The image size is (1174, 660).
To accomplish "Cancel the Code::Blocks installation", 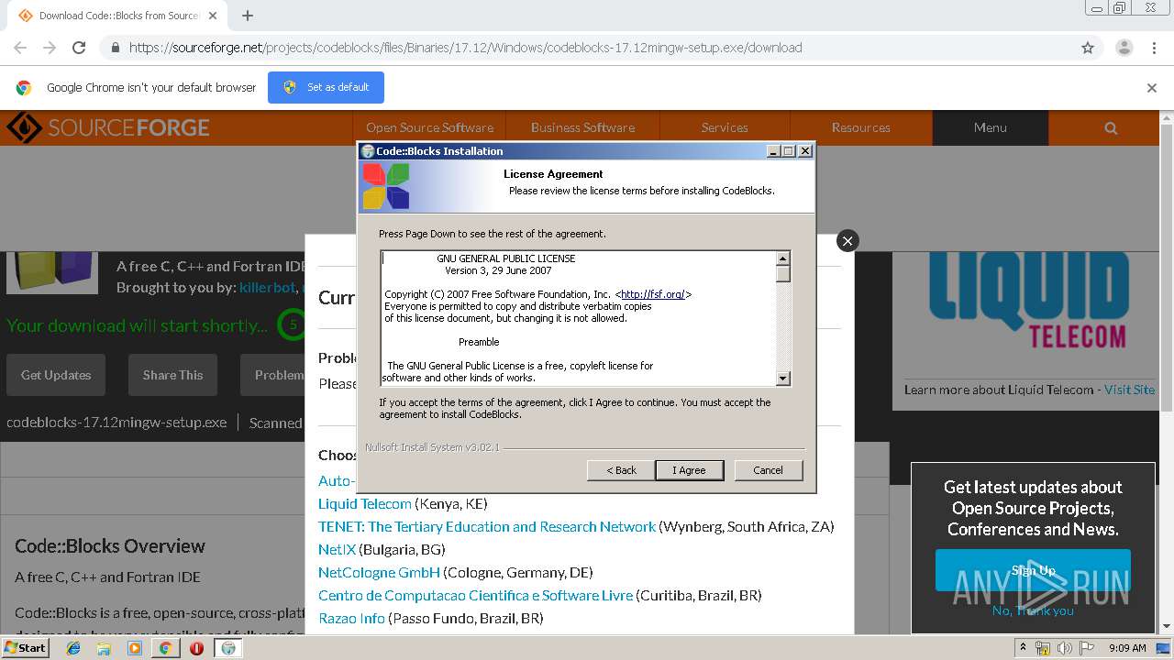I will click(768, 470).
